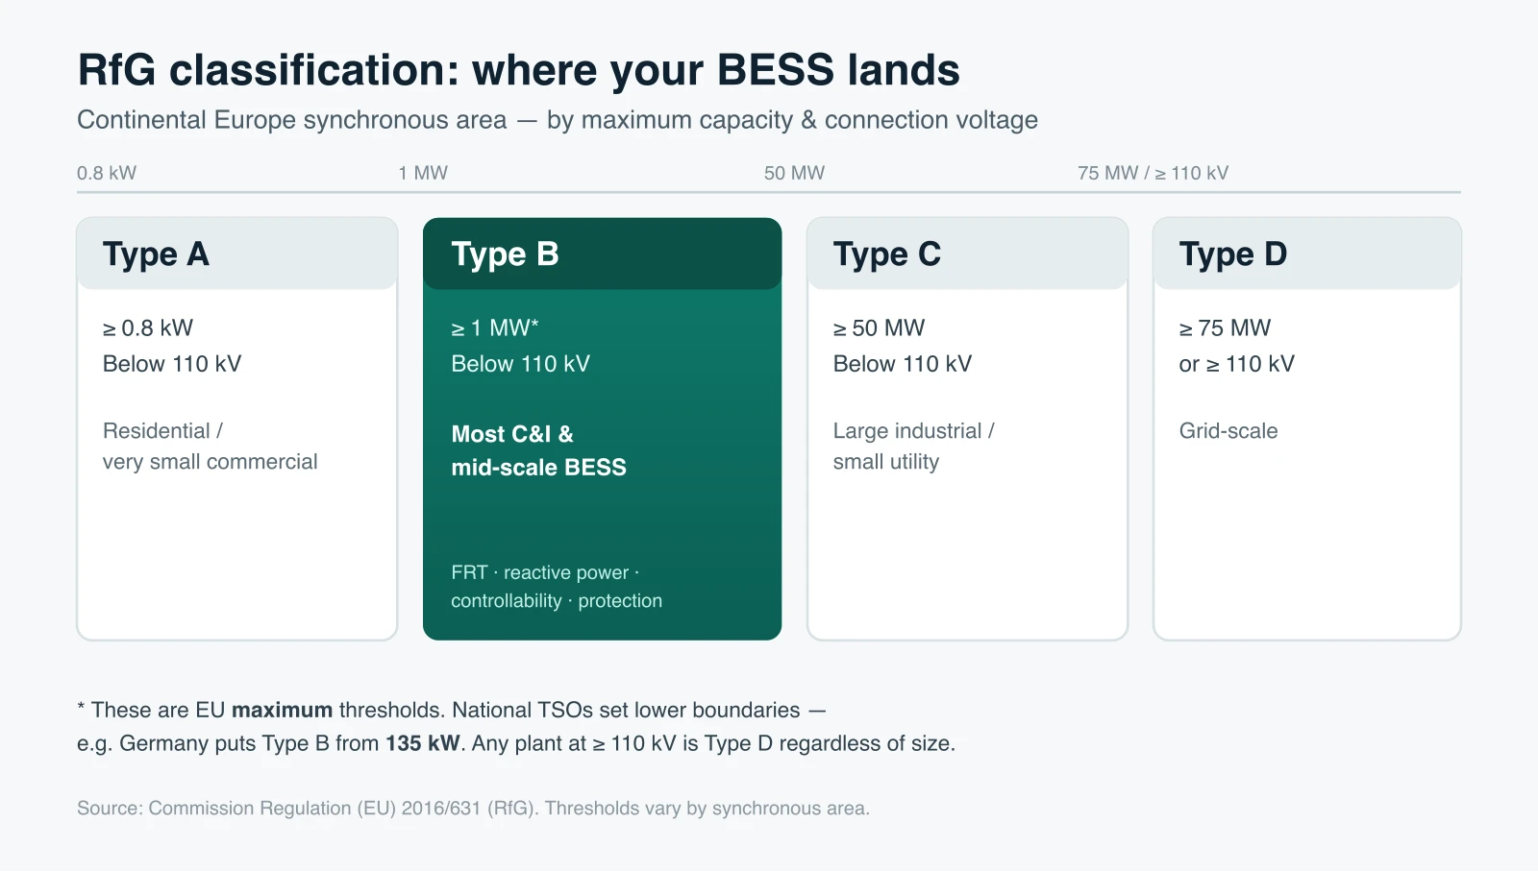Click "FRT · reactive power" requirements line
Viewport: 1538px width, 871px height.
click(x=545, y=572)
